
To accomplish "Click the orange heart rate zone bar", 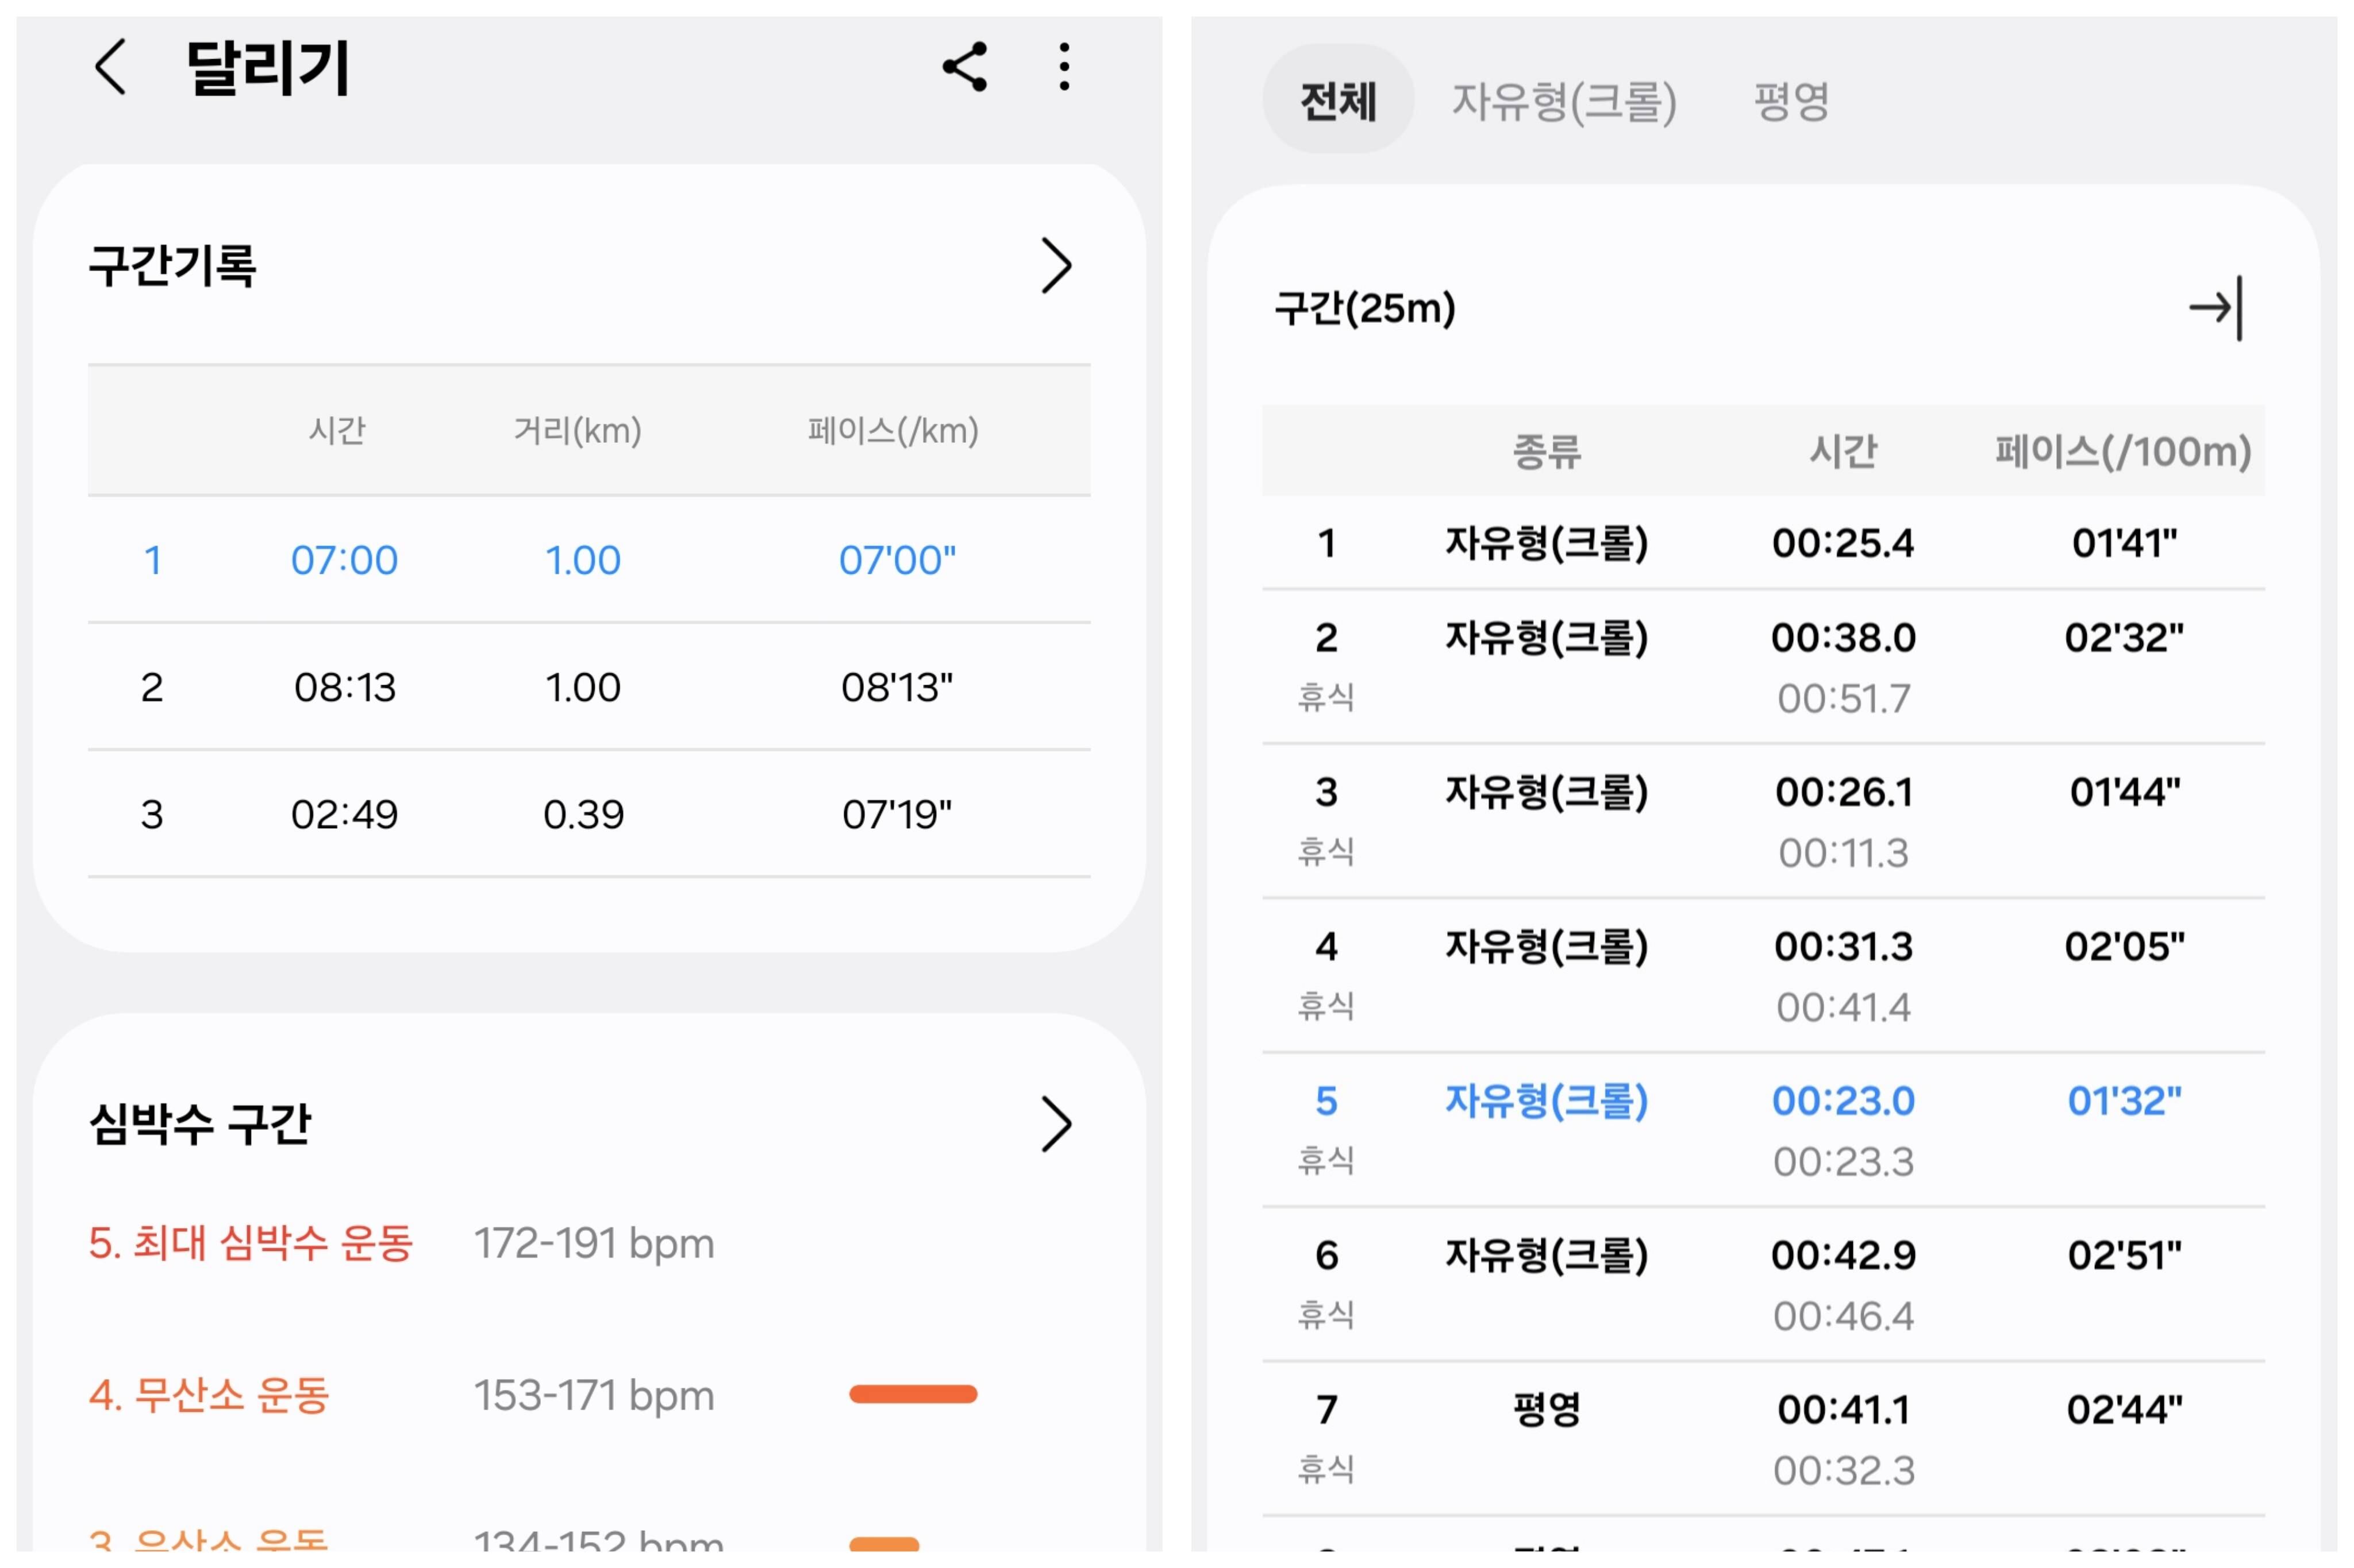I will 913,1394.
